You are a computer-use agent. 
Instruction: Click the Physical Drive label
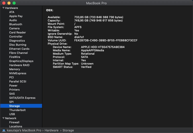point(57,44)
